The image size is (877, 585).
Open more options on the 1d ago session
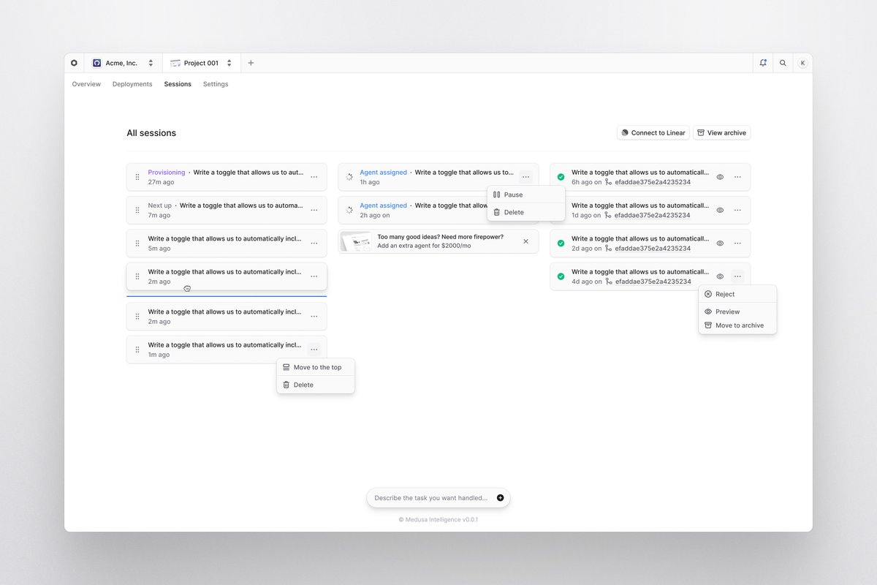pyautogui.click(x=737, y=210)
